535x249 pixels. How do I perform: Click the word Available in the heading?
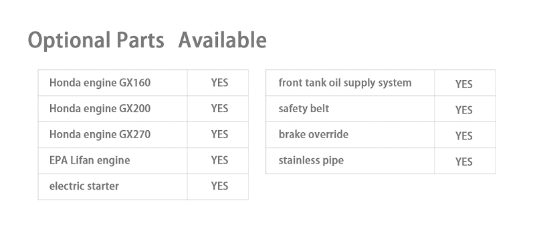[223, 39]
